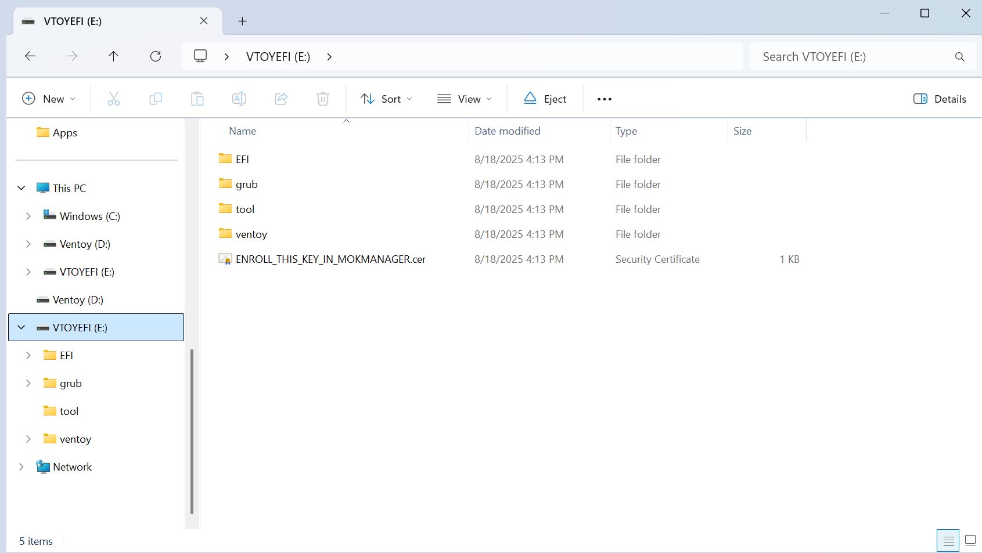This screenshot has height=553, width=982.
Task: Click the Share icon in toolbar
Action: click(x=281, y=99)
